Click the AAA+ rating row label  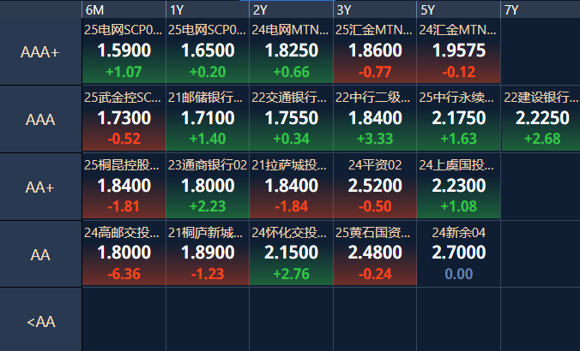(x=40, y=51)
